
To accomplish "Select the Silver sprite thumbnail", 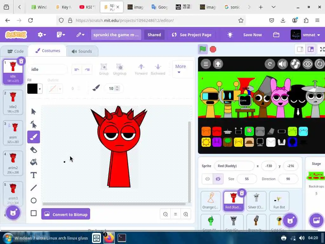I will click(x=256, y=201).
